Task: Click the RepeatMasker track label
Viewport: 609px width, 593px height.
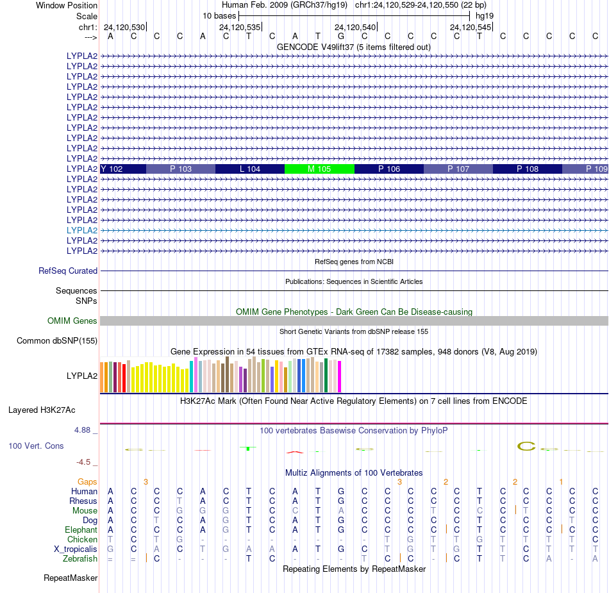Action: tap(71, 578)
